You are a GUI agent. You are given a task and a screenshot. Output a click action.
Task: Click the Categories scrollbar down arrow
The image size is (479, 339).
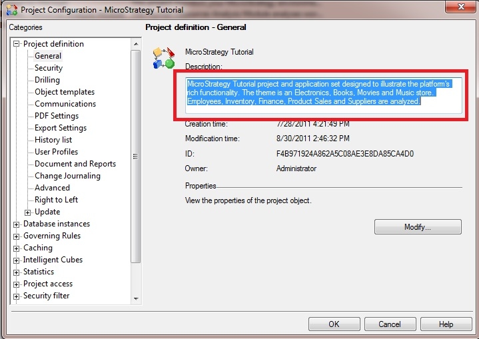click(x=136, y=298)
